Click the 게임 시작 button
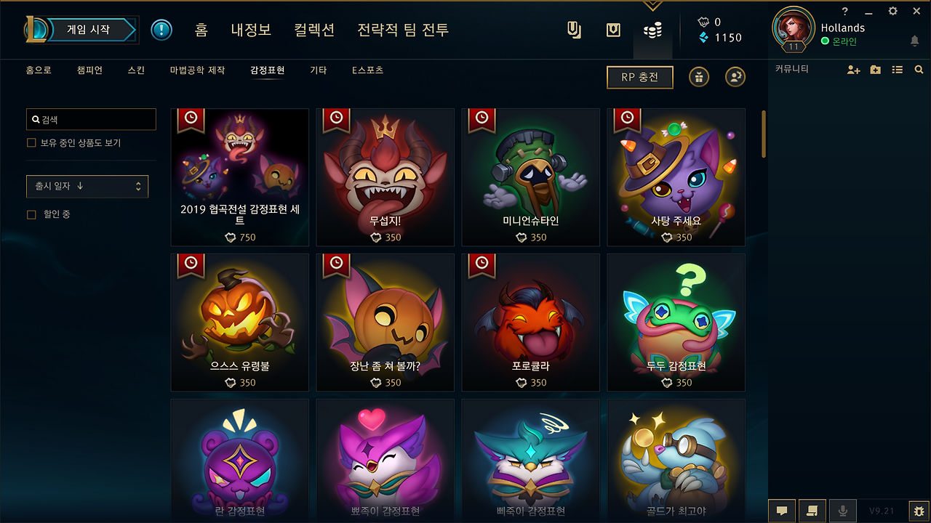 tap(89, 30)
